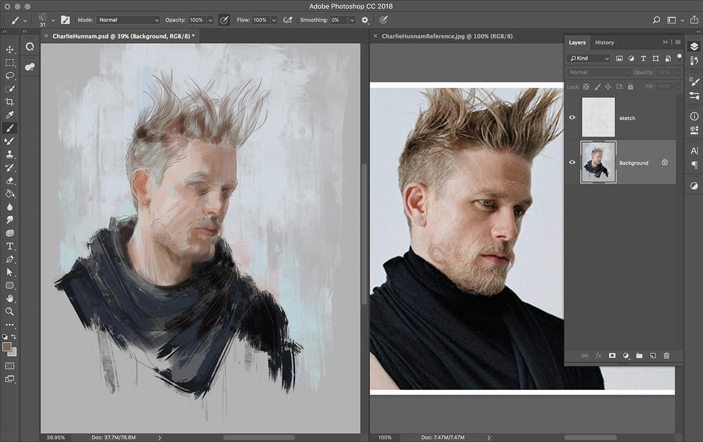Select the Eyedropper tool

point(10,115)
